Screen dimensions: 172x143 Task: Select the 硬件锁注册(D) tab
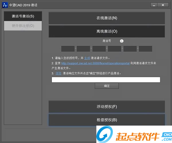pos(23,26)
